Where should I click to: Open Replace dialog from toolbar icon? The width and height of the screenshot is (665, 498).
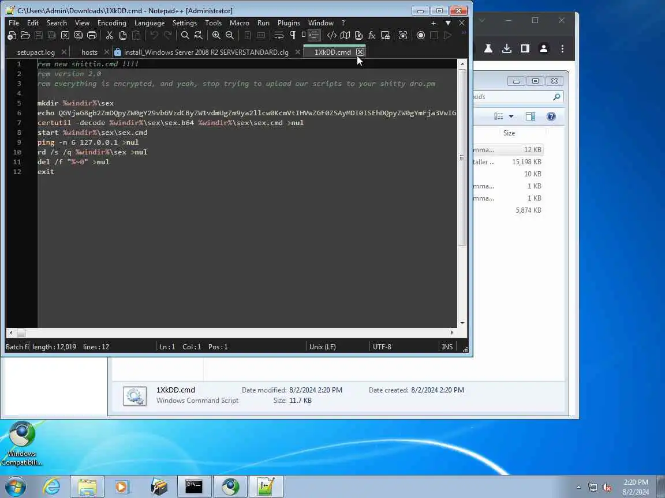click(199, 36)
